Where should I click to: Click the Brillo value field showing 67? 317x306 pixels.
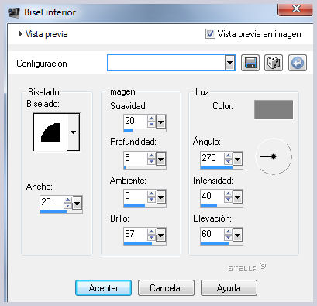point(136,234)
